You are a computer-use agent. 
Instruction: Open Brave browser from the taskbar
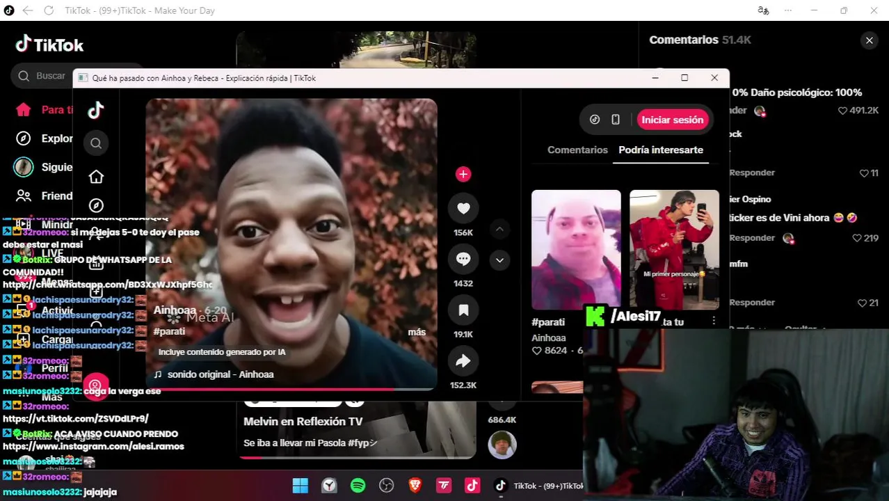[x=415, y=486]
